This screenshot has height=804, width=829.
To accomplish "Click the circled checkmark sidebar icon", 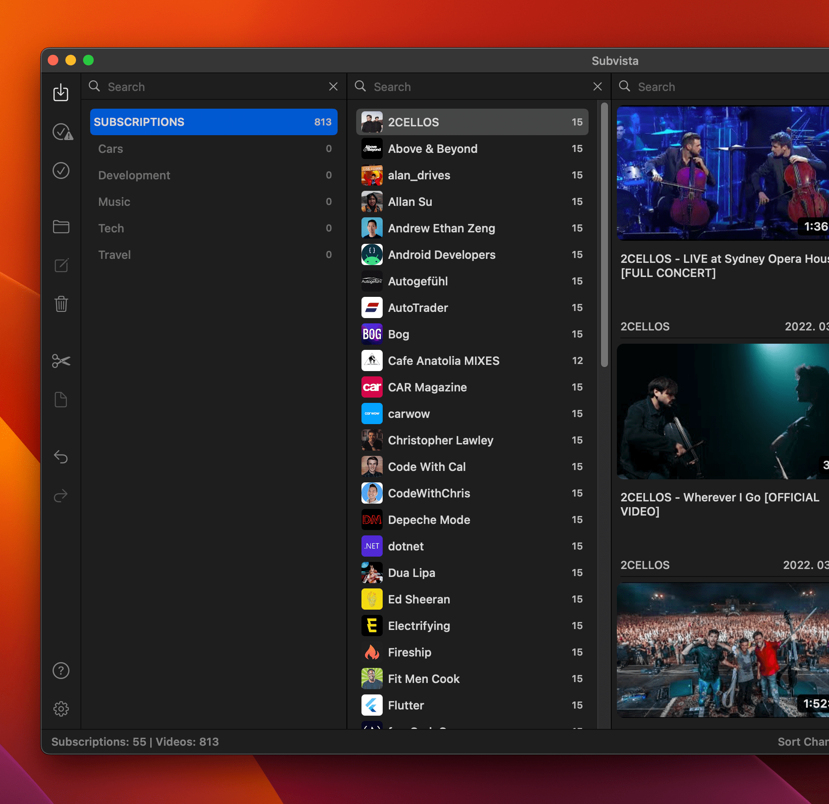I will (x=61, y=171).
